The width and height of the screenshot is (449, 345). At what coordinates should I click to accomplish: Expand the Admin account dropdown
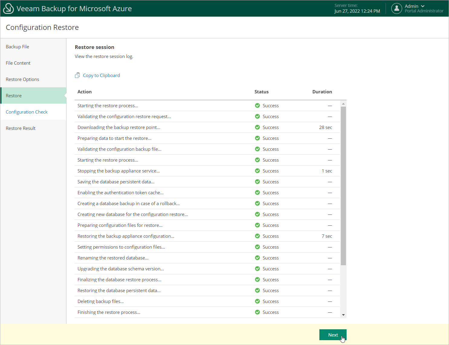click(423, 6)
